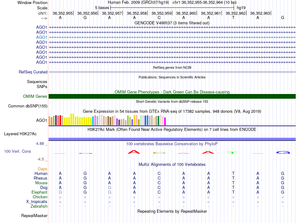This screenshot has height=223, width=296.
Task: Click the -4.5 PhyloP lower limit value
Action: click(x=41, y=159)
